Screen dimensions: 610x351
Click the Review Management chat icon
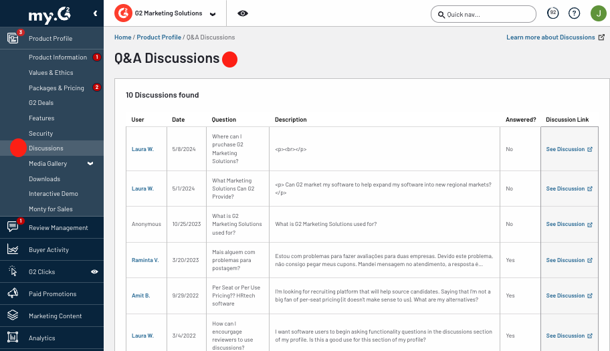coord(13,226)
